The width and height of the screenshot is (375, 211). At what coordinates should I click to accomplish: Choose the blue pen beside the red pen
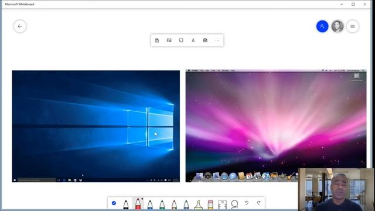click(150, 205)
